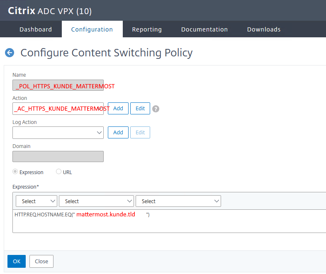Screen dimensions: 326x274
Task: Click Add button next to Log Action
Action: tap(118, 133)
